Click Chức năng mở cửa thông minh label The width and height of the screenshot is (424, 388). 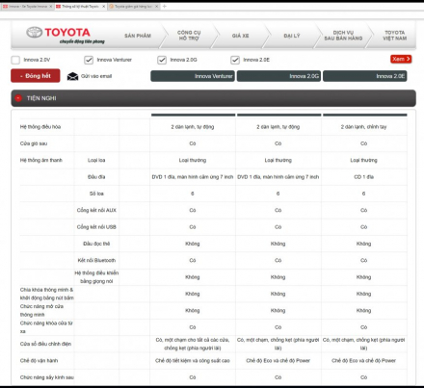point(41,310)
